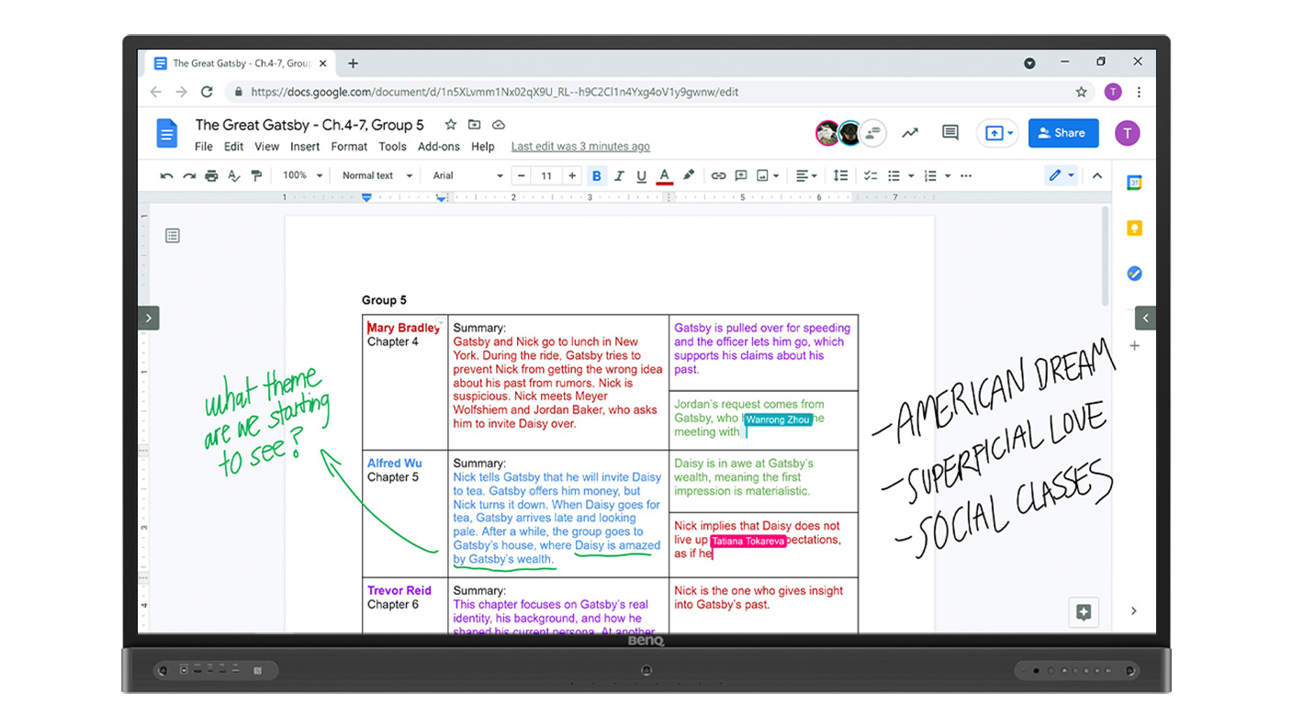Click the Share button
The height and width of the screenshot is (727, 1293).
click(1063, 132)
